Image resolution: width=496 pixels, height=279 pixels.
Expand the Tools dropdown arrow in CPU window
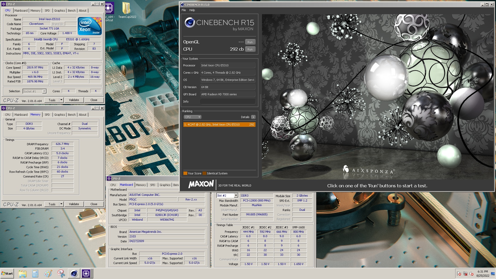tap(61, 100)
